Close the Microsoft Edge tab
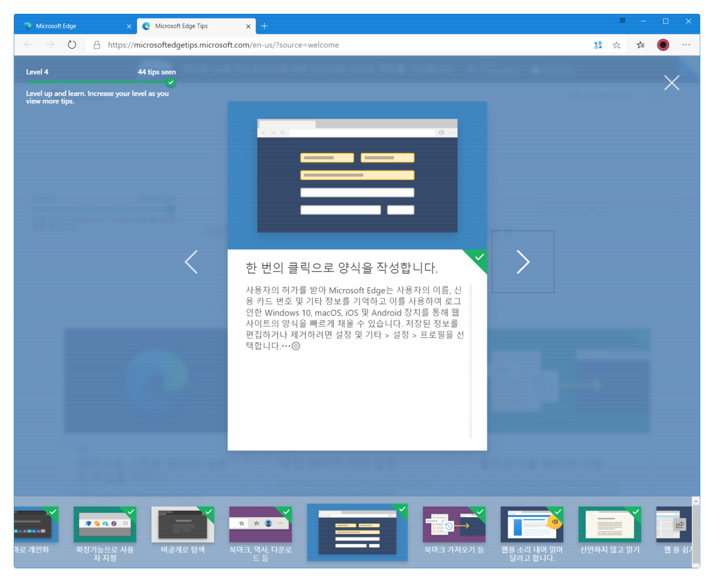Image resolution: width=714 pixels, height=582 pixels. click(x=129, y=26)
